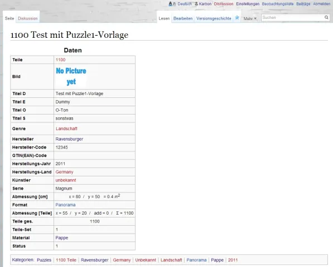333x267 pixels.
Task: Open the Mehr dropdown menu
Action: coord(250,18)
